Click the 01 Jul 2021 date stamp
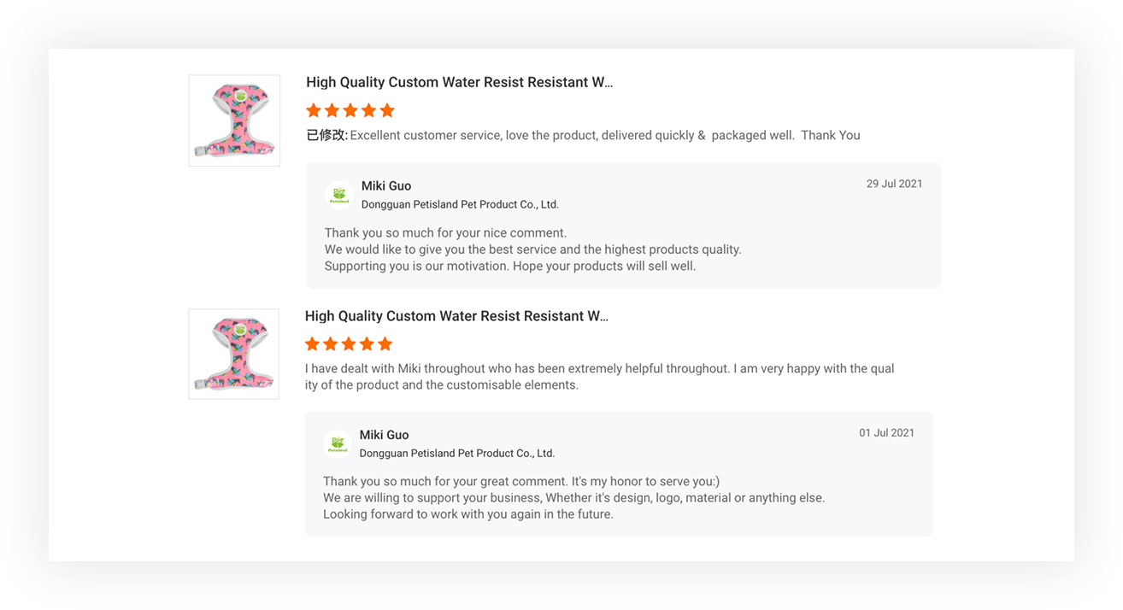This screenshot has width=1123, height=610. coord(886,433)
